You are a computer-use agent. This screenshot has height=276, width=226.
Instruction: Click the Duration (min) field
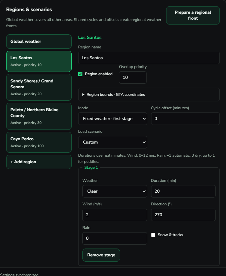tap(183, 191)
